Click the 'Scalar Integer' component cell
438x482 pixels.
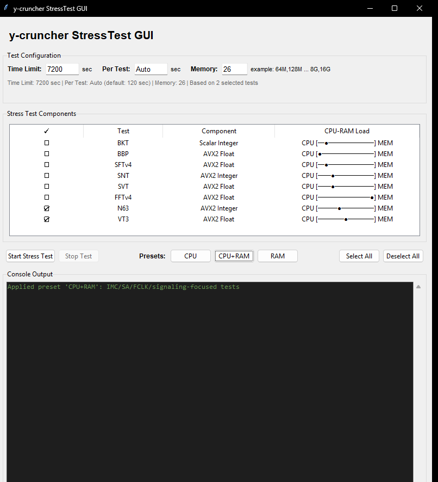[218, 143]
